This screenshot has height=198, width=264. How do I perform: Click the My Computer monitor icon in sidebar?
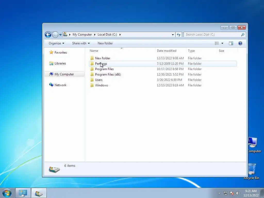coord(51,74)
